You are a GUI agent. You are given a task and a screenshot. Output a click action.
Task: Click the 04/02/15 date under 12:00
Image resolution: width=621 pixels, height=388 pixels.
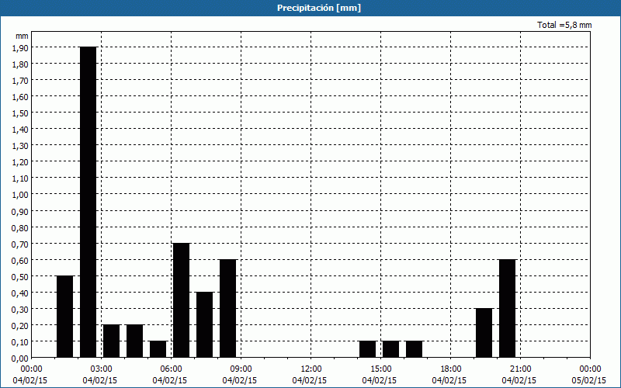[x=310, y=380]
